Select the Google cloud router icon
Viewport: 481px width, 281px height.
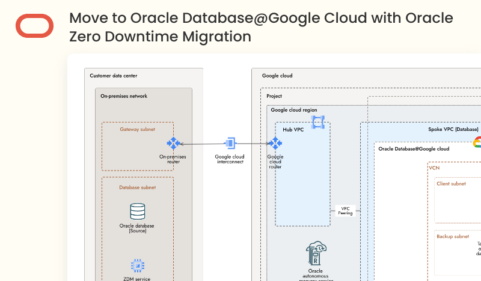click(275, 143)
